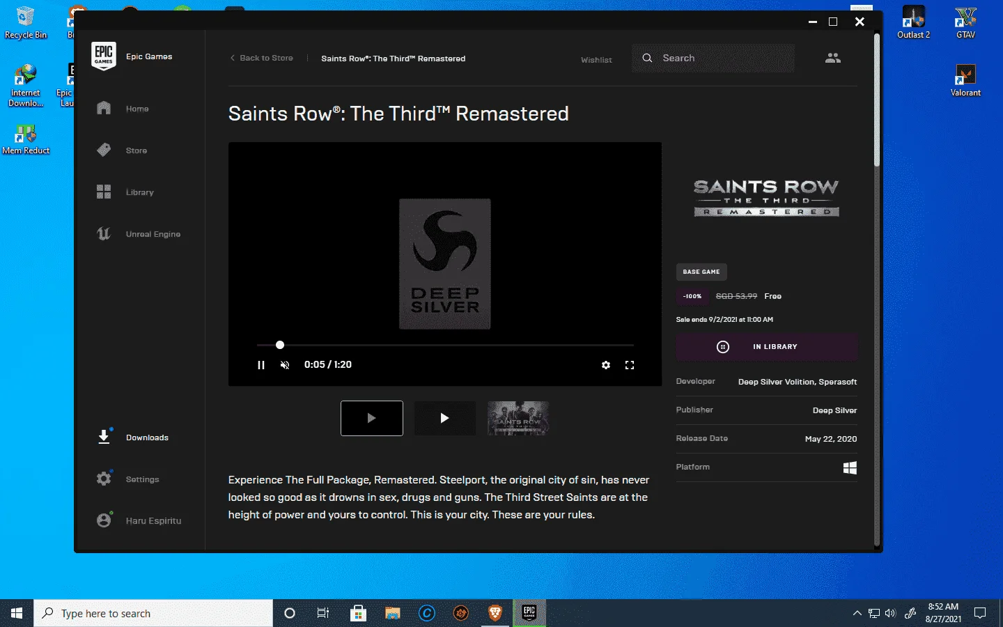Click the taskbar search box
Screen dimensions: 1003x627
click(x=153, y=613)
